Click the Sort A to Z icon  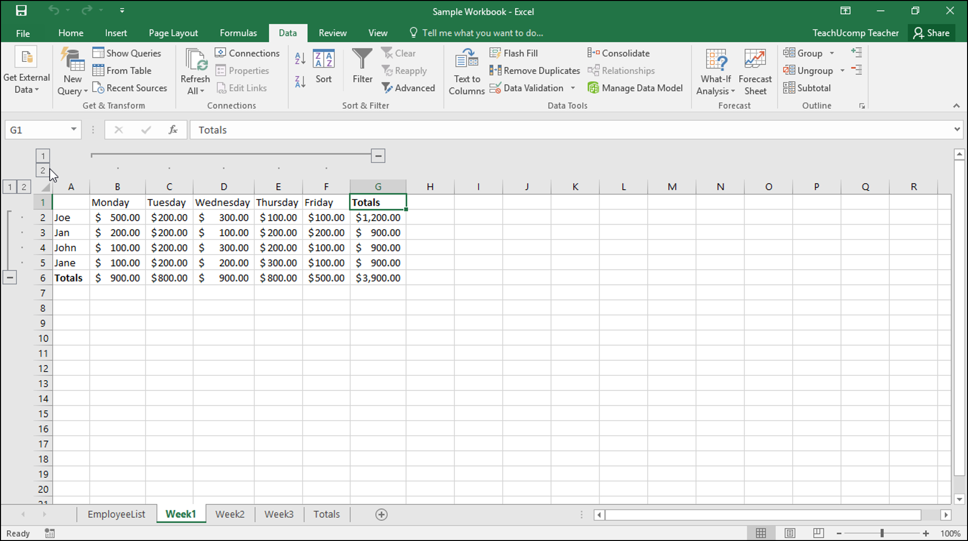click(x=300, y=58)
